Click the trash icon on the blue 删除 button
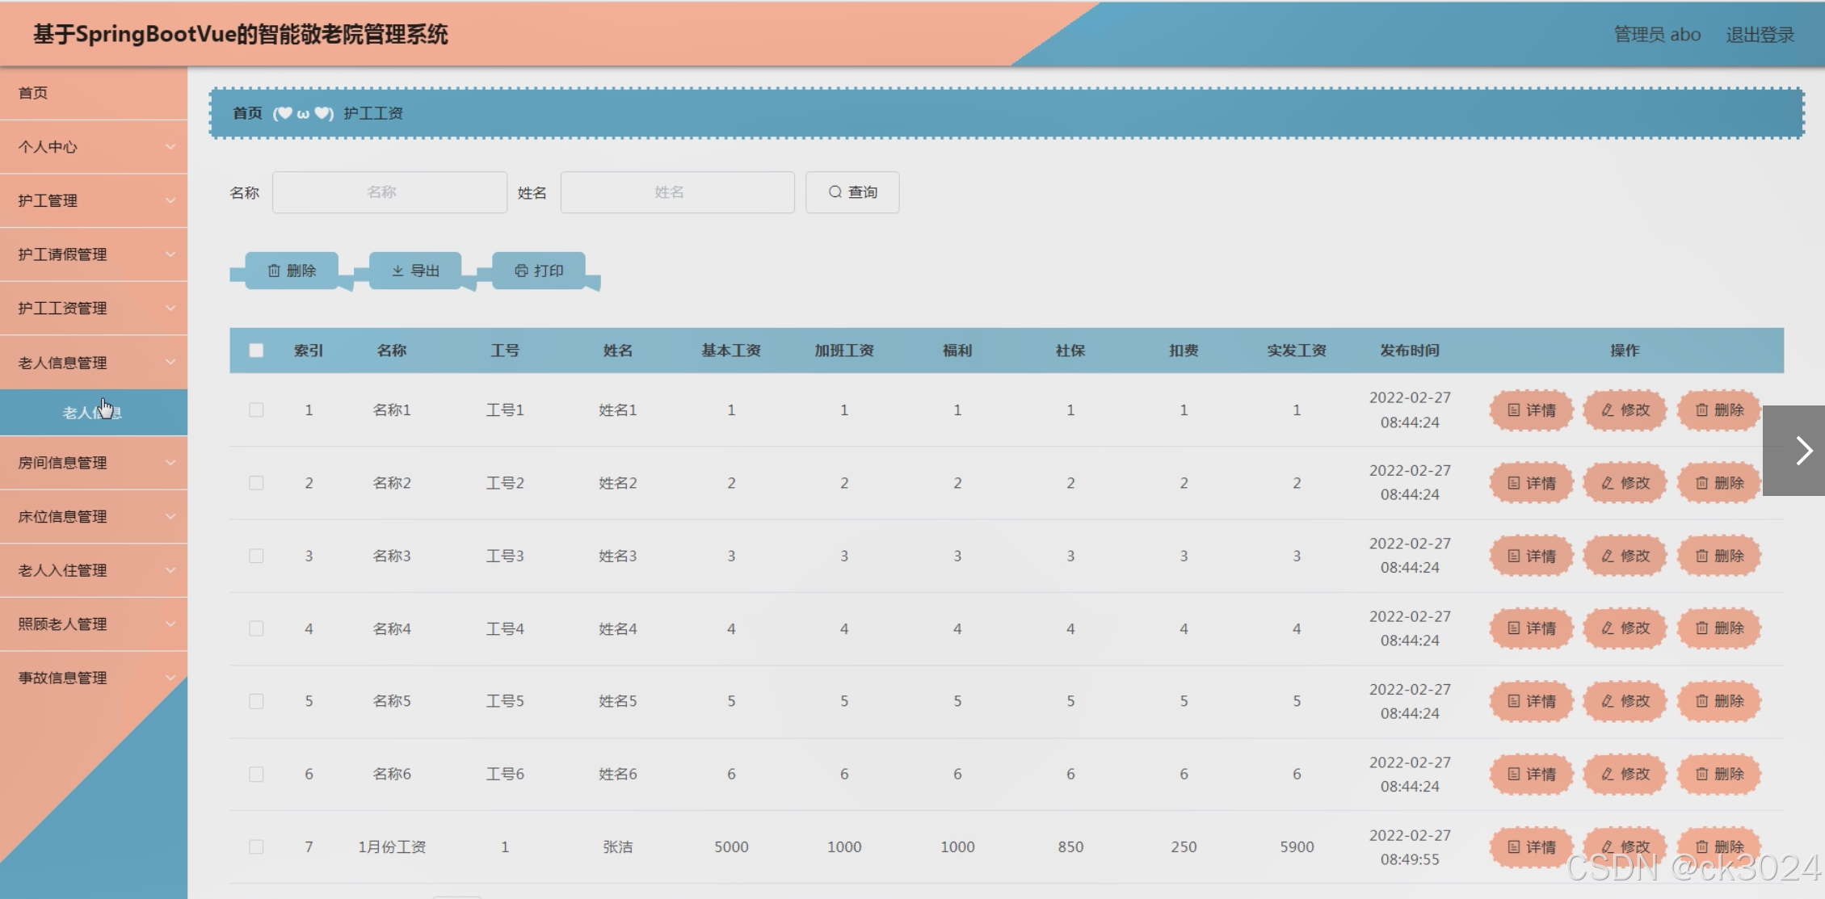The image size is (1825, 899). pyautogui.click(x=274, y=271)
